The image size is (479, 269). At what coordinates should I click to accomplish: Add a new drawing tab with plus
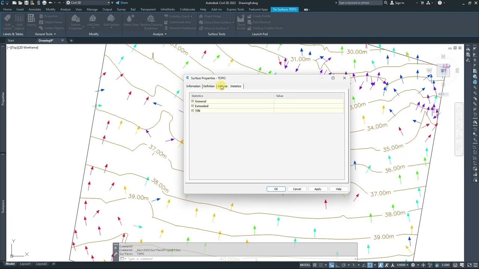tap(71, 40)
